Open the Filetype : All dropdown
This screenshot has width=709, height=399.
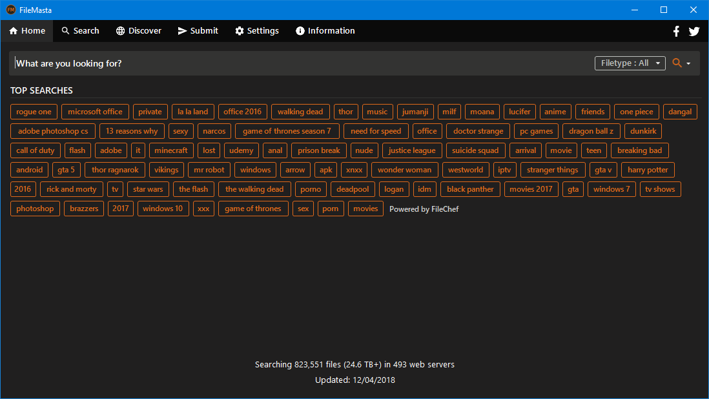[x=630, y=63]
